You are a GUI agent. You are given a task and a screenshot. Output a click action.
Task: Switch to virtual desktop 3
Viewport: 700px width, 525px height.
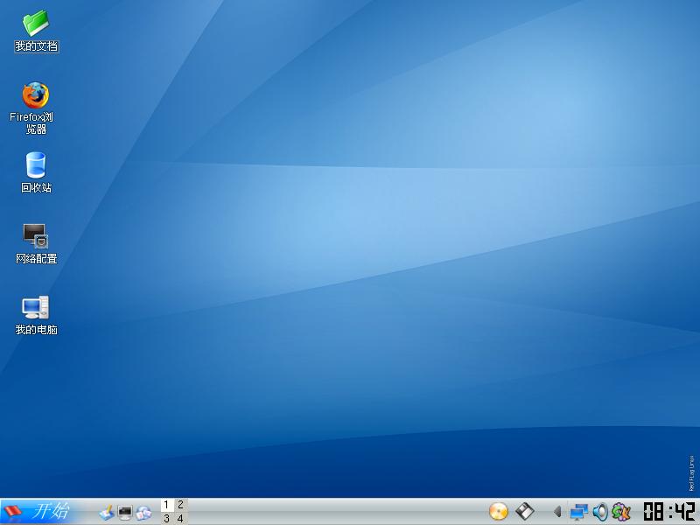coord(167,518)
